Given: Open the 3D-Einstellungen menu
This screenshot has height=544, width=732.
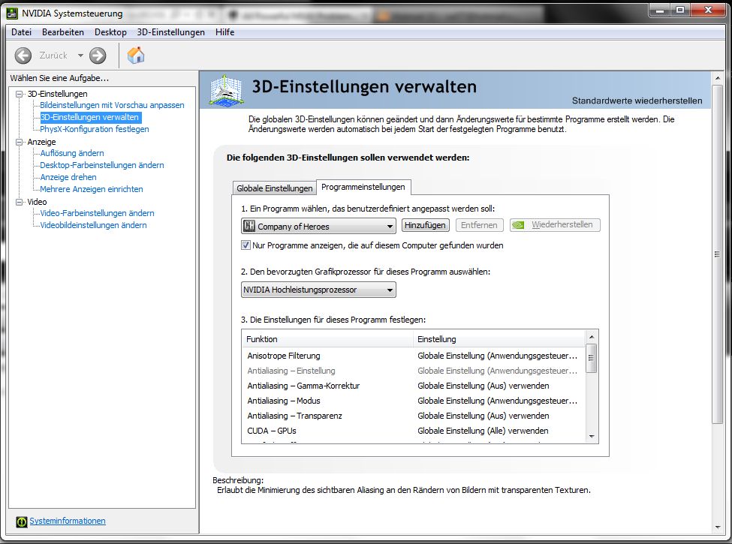Looking at the screenshot, I should click(x=171, y=32).
